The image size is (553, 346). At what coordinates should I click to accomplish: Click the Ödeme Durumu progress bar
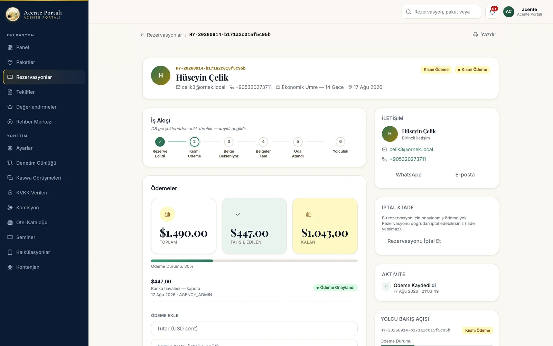[254, 261]
